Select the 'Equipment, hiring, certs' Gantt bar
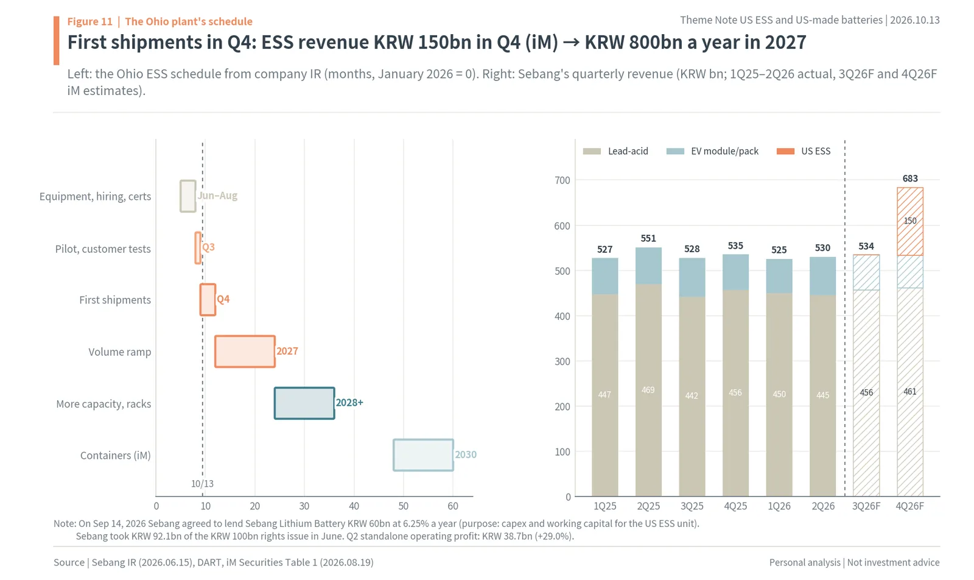974x580 pixels. click(188, 196)
